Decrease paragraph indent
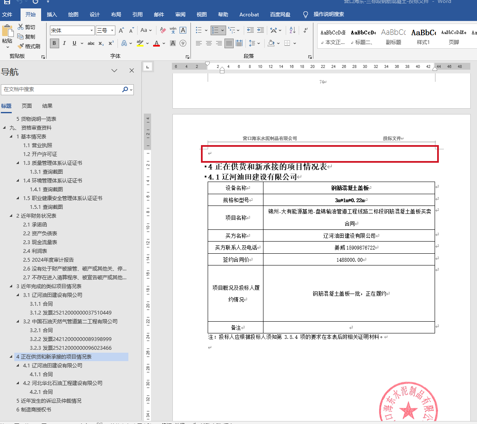The image size is (477, 424). 250,30
